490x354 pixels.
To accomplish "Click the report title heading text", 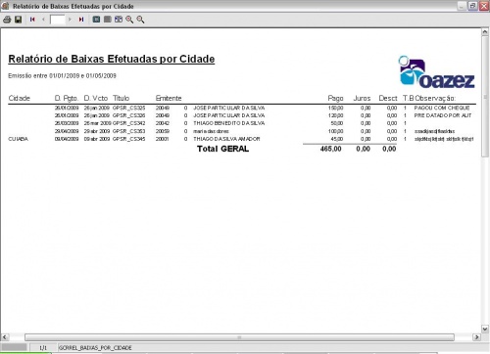I will click(x=112, y=59).
